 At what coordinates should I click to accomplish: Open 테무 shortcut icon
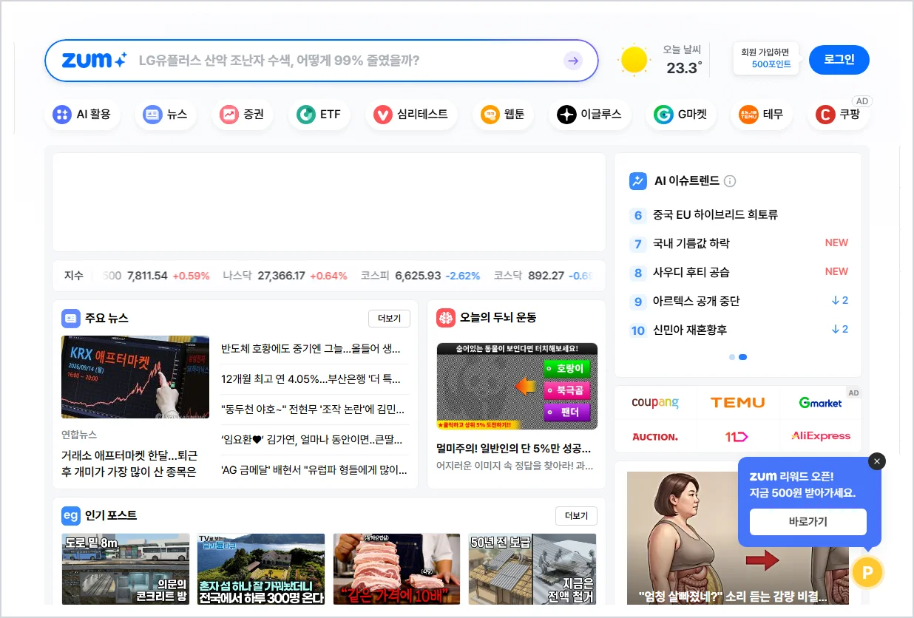point(748,115)
